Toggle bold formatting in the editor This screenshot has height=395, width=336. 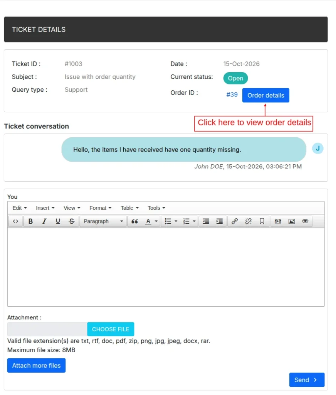[x=30, y=221]
